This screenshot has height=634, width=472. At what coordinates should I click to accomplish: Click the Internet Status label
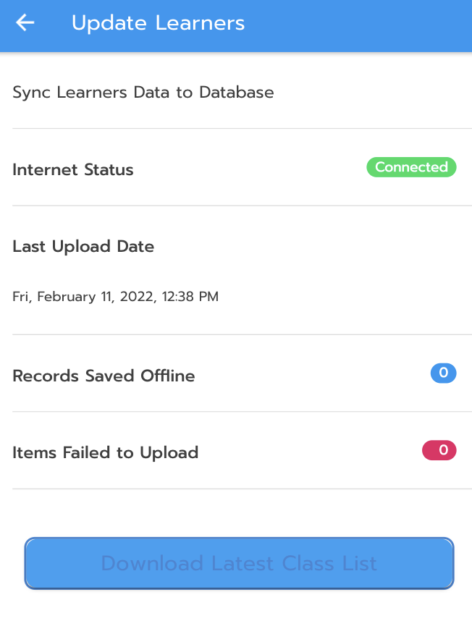click(73, 170)
